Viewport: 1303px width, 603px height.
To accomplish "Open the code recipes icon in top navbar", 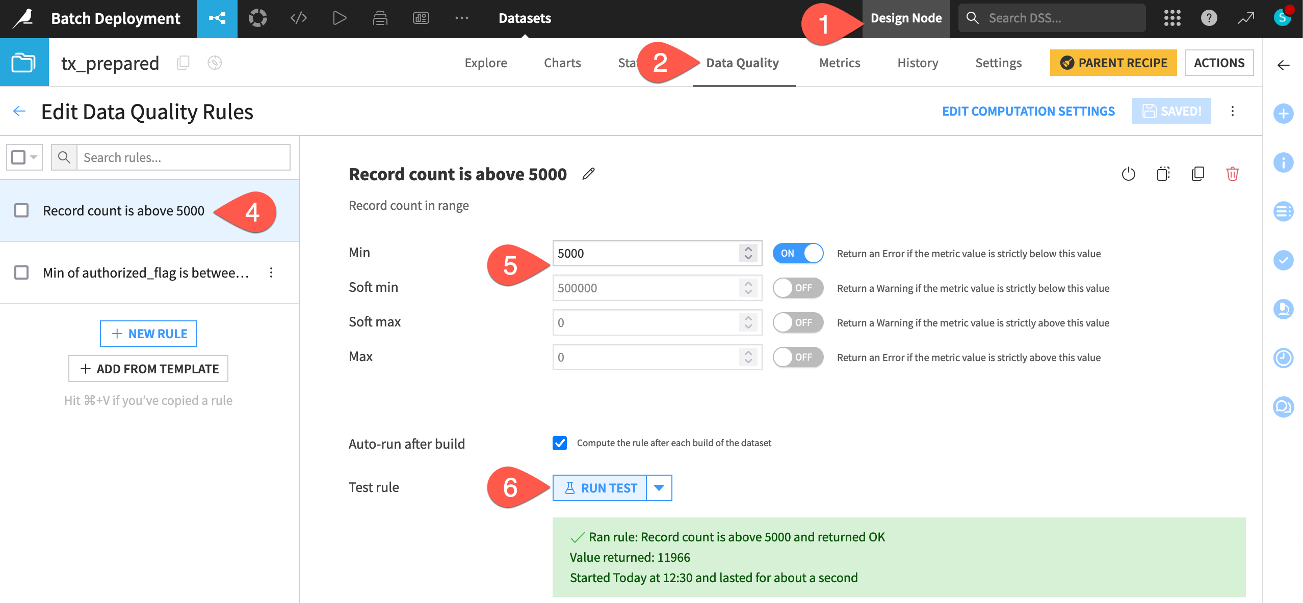I will pyautogui.click(x=298, y=18).
